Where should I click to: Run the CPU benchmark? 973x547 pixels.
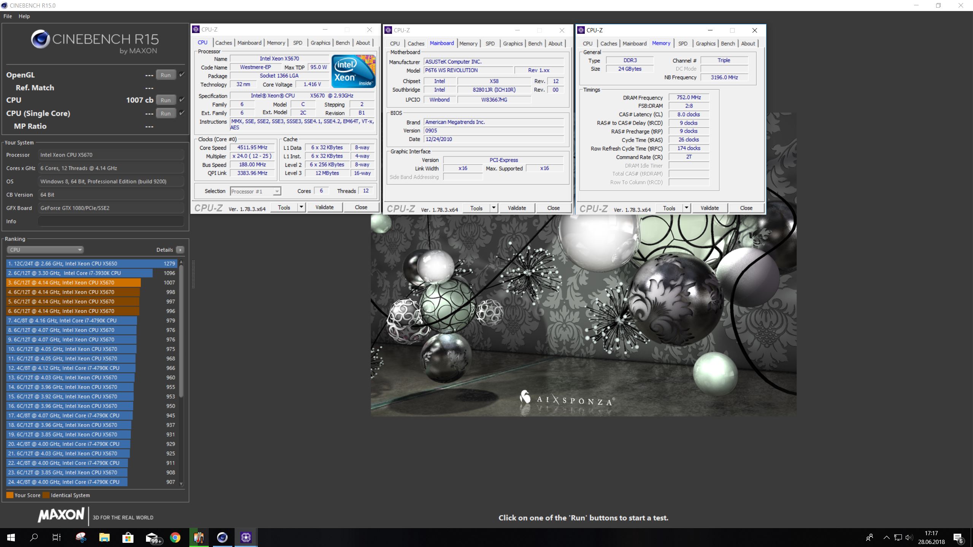coord(165,100)
